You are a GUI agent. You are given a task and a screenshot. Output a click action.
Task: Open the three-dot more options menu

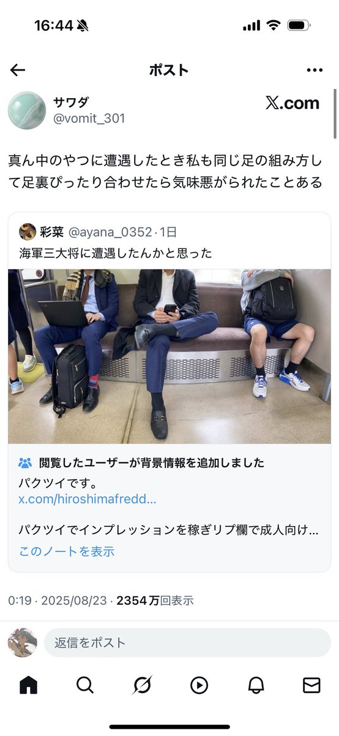(x=315, y=70)
